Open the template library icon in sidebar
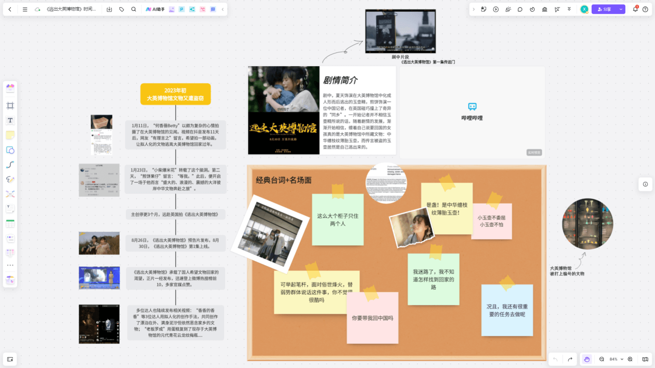The image size is (655, 368). 10,87
